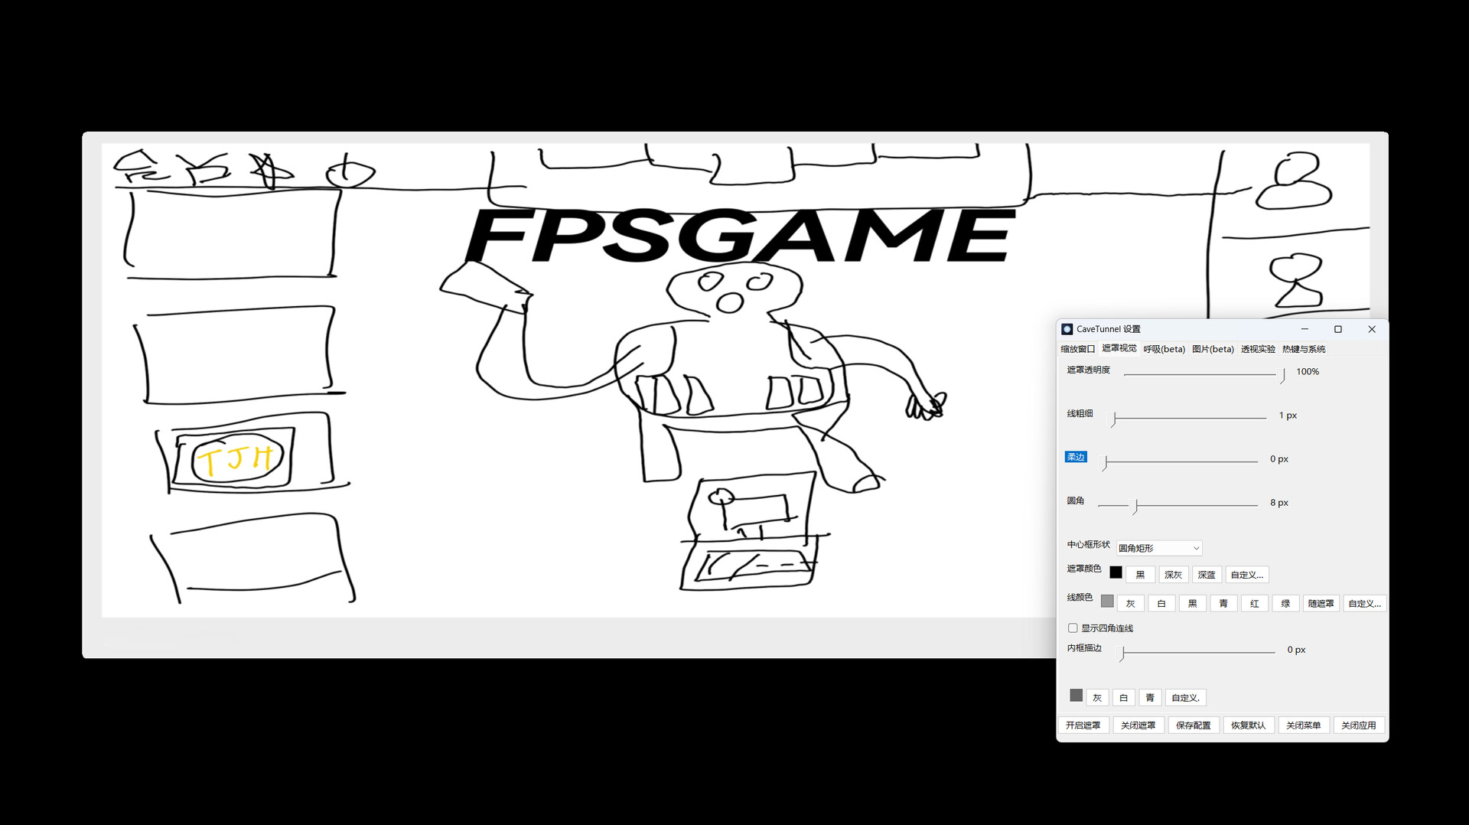Set mask color to 深灰
The height and width of the screenshot is (825, 1469).
(x=1173, y=575)
